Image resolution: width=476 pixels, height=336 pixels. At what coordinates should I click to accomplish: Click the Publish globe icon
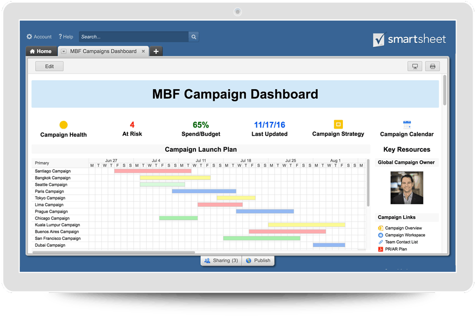248,260
